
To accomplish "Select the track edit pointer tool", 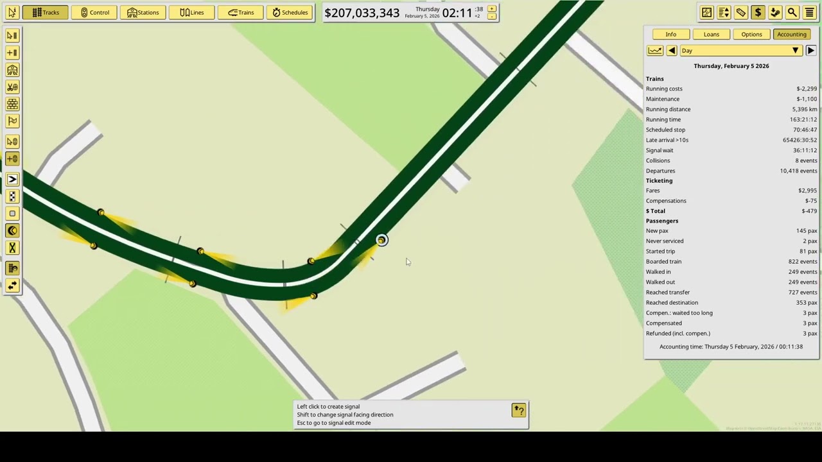I will 12,35.
